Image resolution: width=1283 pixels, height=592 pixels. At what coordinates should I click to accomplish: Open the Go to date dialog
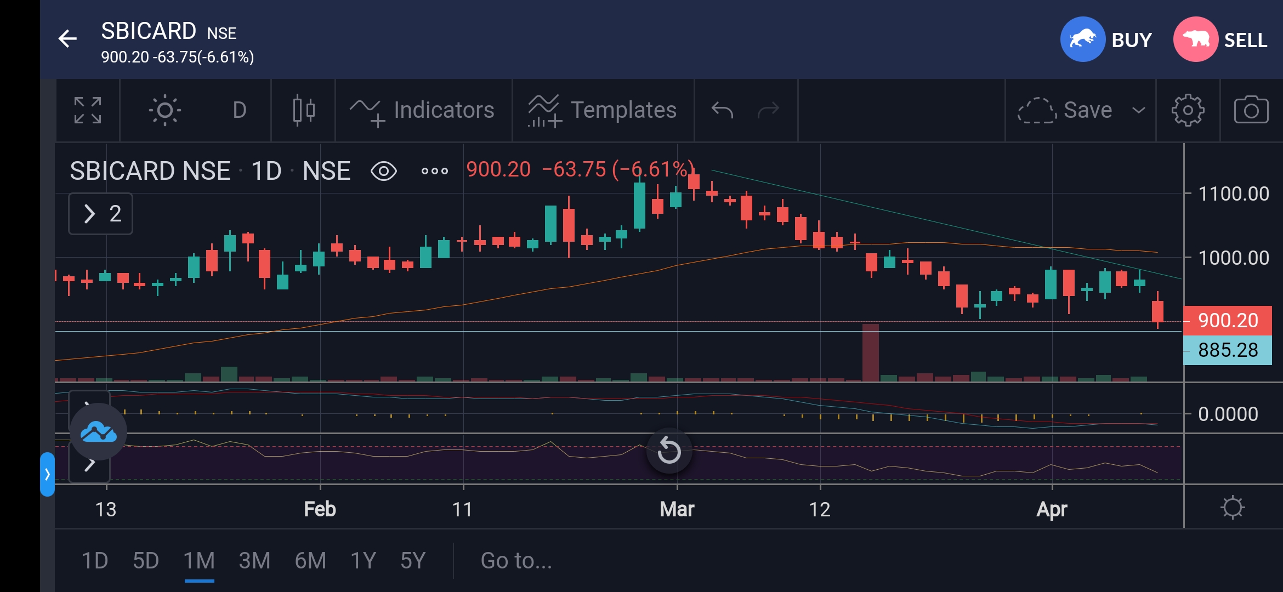[x=516, y=561]
